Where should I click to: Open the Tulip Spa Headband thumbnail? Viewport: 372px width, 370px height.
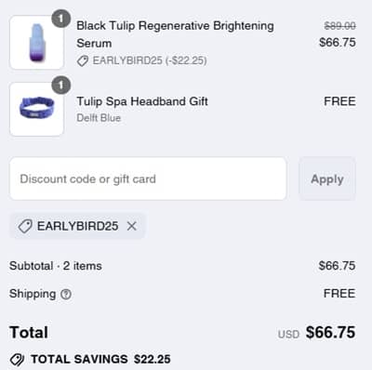(37, 109)
